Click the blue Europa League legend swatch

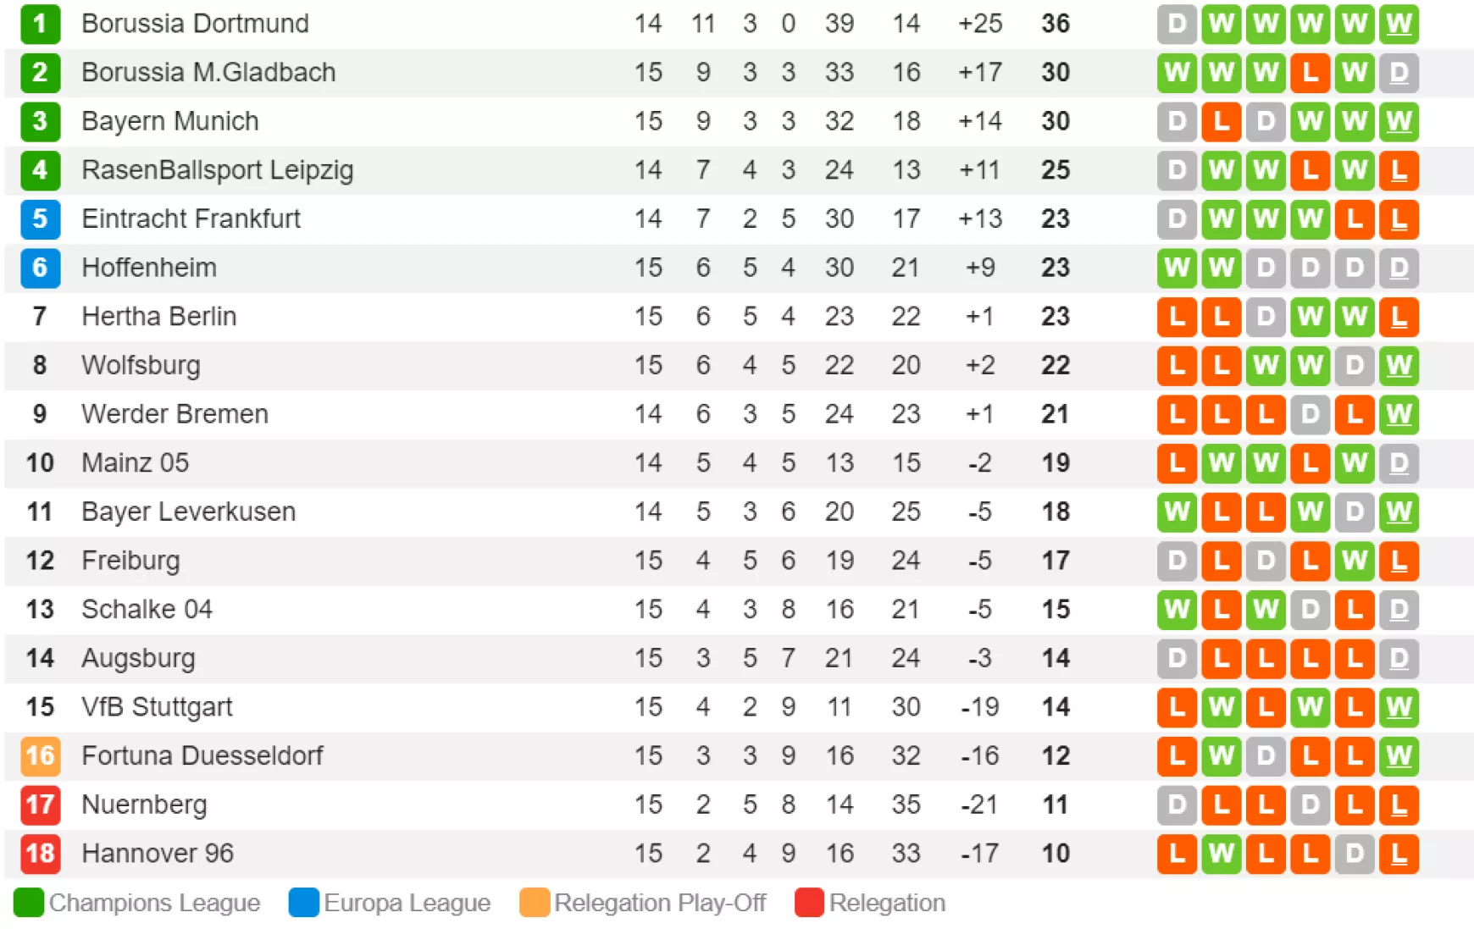click(303, 903)
